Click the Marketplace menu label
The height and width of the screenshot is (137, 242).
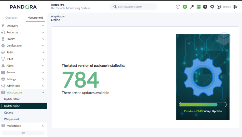pyautogui.click(x=14, y=126)
